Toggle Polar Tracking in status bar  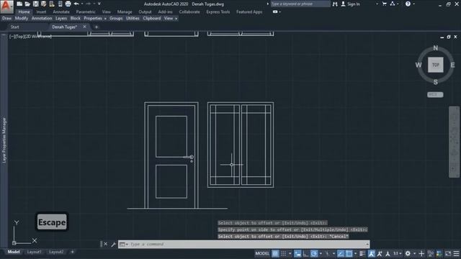[x=314, y=253]
